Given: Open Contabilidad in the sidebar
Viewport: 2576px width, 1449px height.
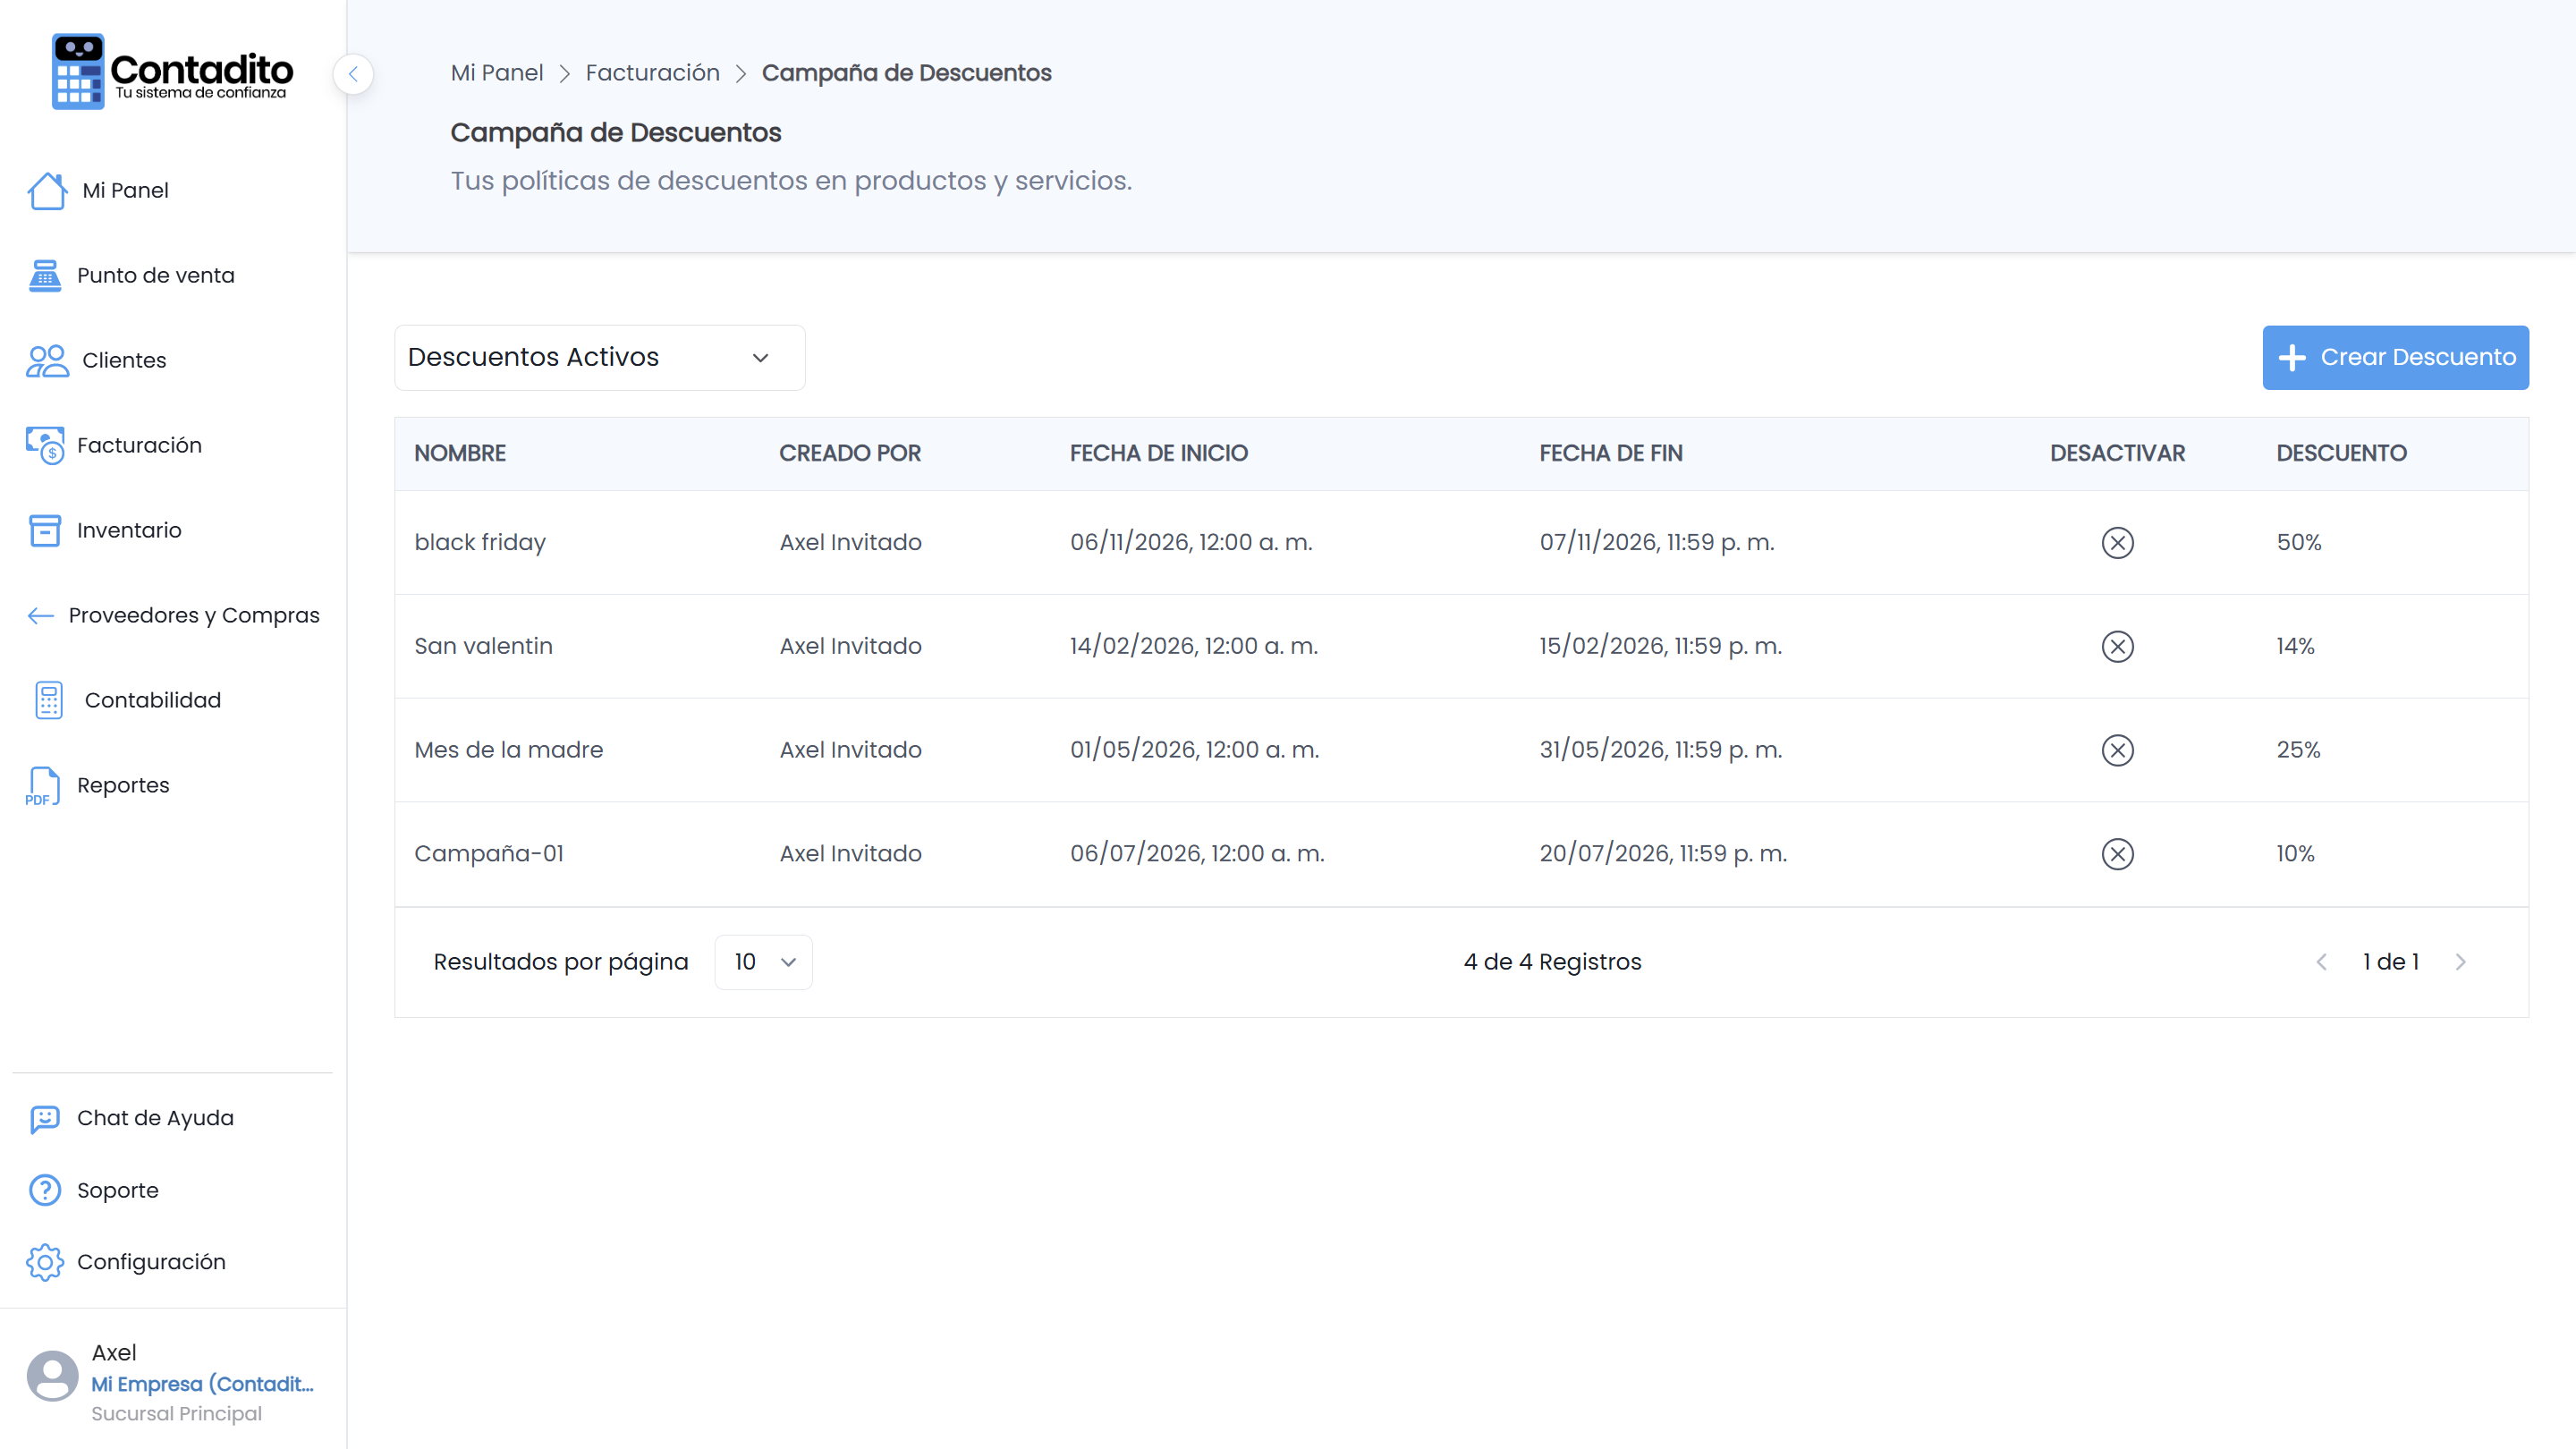Looking at the screenshot, I should click(153, 701).
